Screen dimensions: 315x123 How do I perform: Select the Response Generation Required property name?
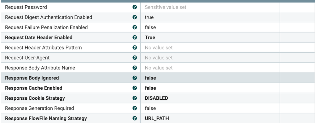[39, 108]
